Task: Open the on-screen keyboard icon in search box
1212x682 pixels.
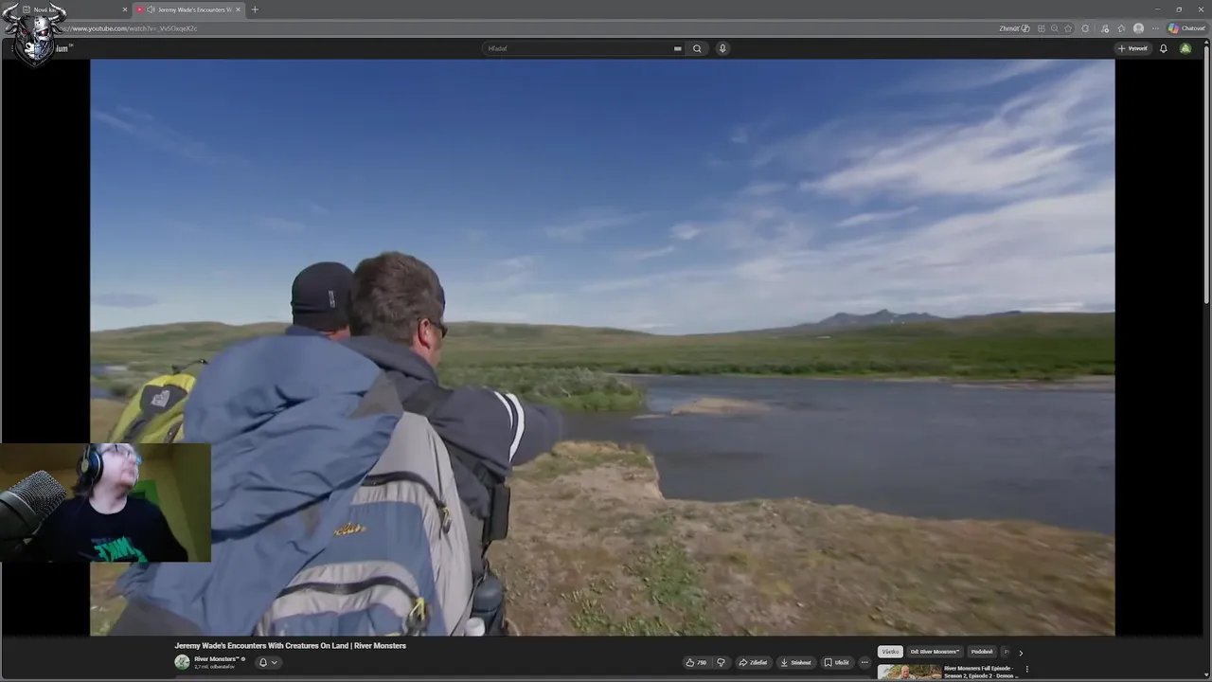Action: (677, 48)
